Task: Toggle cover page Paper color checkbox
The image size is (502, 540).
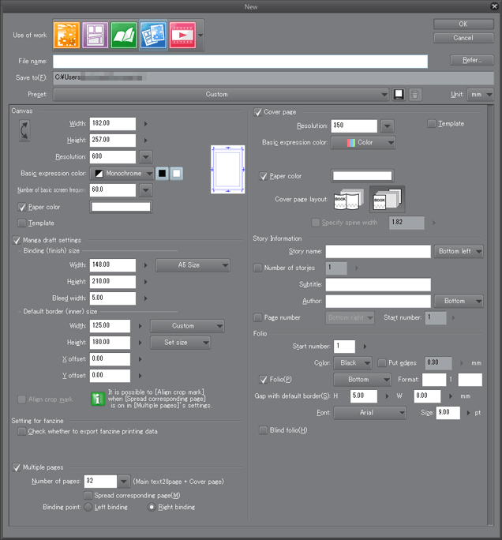Action: click(x=264, y=176)
